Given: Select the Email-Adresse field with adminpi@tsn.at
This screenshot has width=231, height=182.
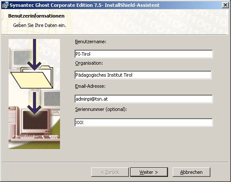Looking at the screenshot, I should point(144,99).
